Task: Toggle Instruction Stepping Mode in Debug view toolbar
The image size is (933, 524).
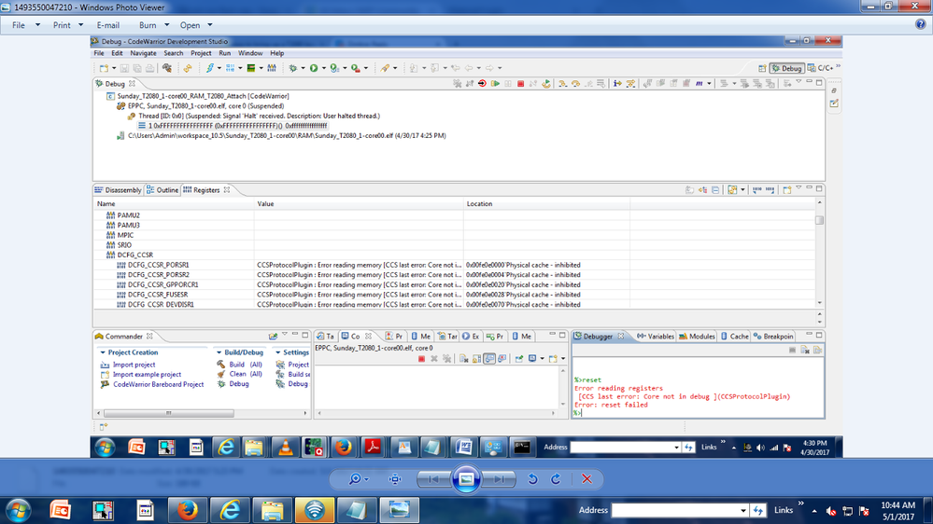Action: 617,84
